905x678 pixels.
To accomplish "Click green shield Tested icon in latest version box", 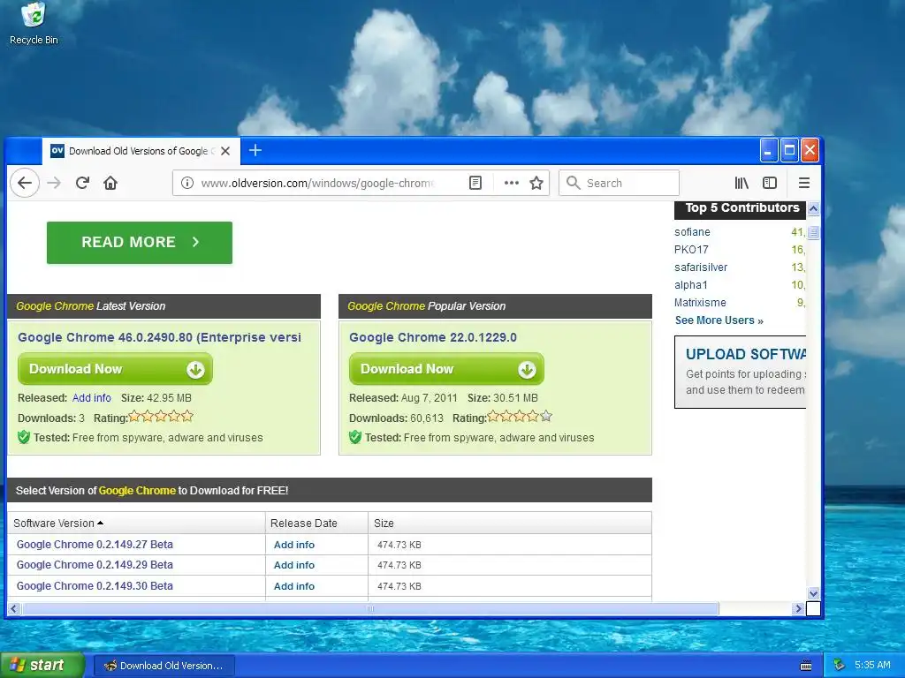I will [x=24, y=437].
